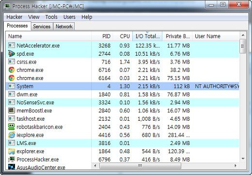252x175 pixels.
Task: Click the iexplore.exe Internet Explorer icon
Action: click(12, 135)
